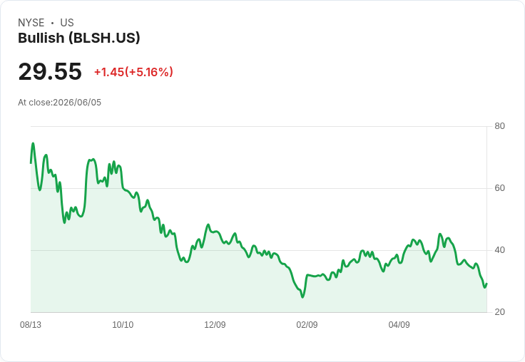Screen dimensions: 525x362
Task: Click the US market label
Action: point(67,23)
